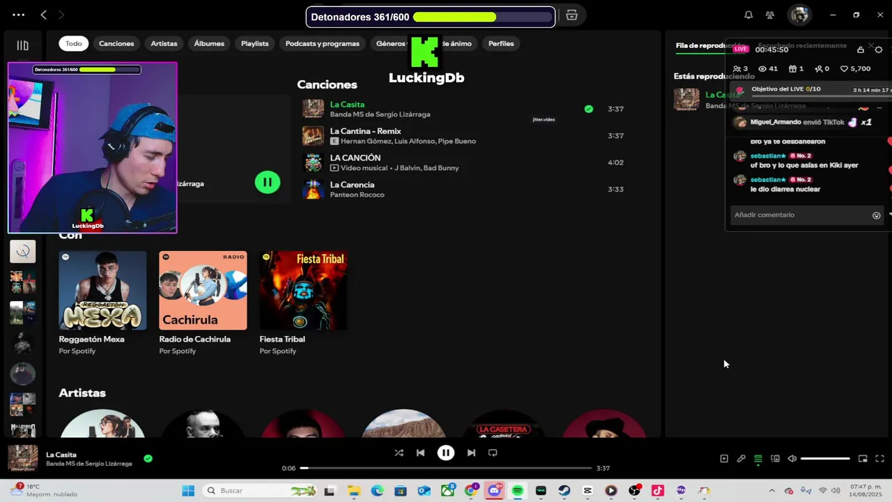Open the Spotify three-dots menu
This screenshot has width=892, height=502.
[18, 15]
